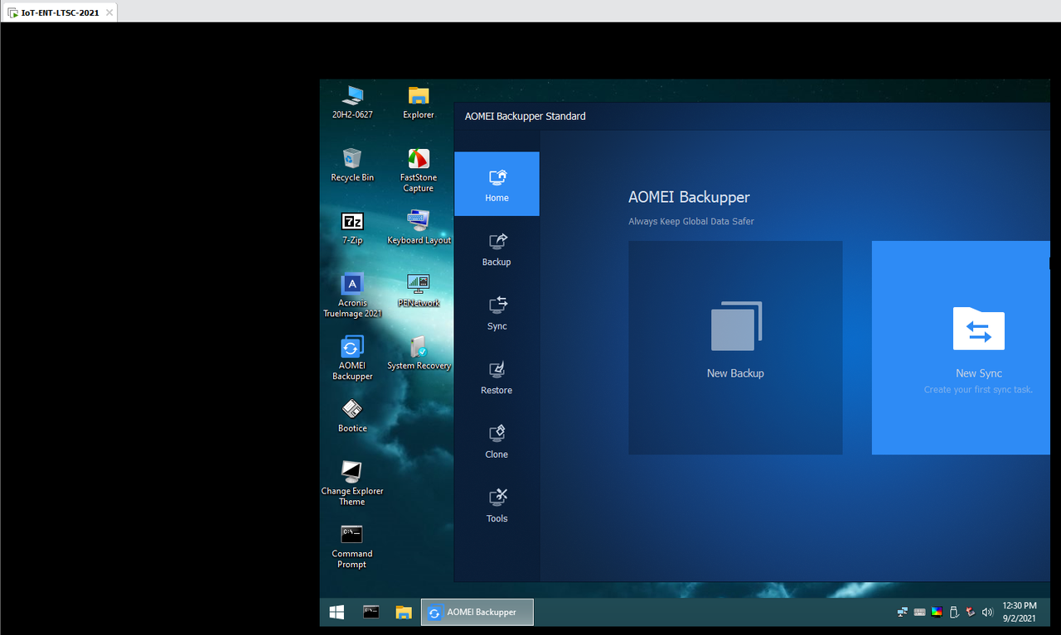This screenshot has width=1061, height=635.
Task: Open the Windows Start menu
Action: pyautogui.click(x=337, y=613)
